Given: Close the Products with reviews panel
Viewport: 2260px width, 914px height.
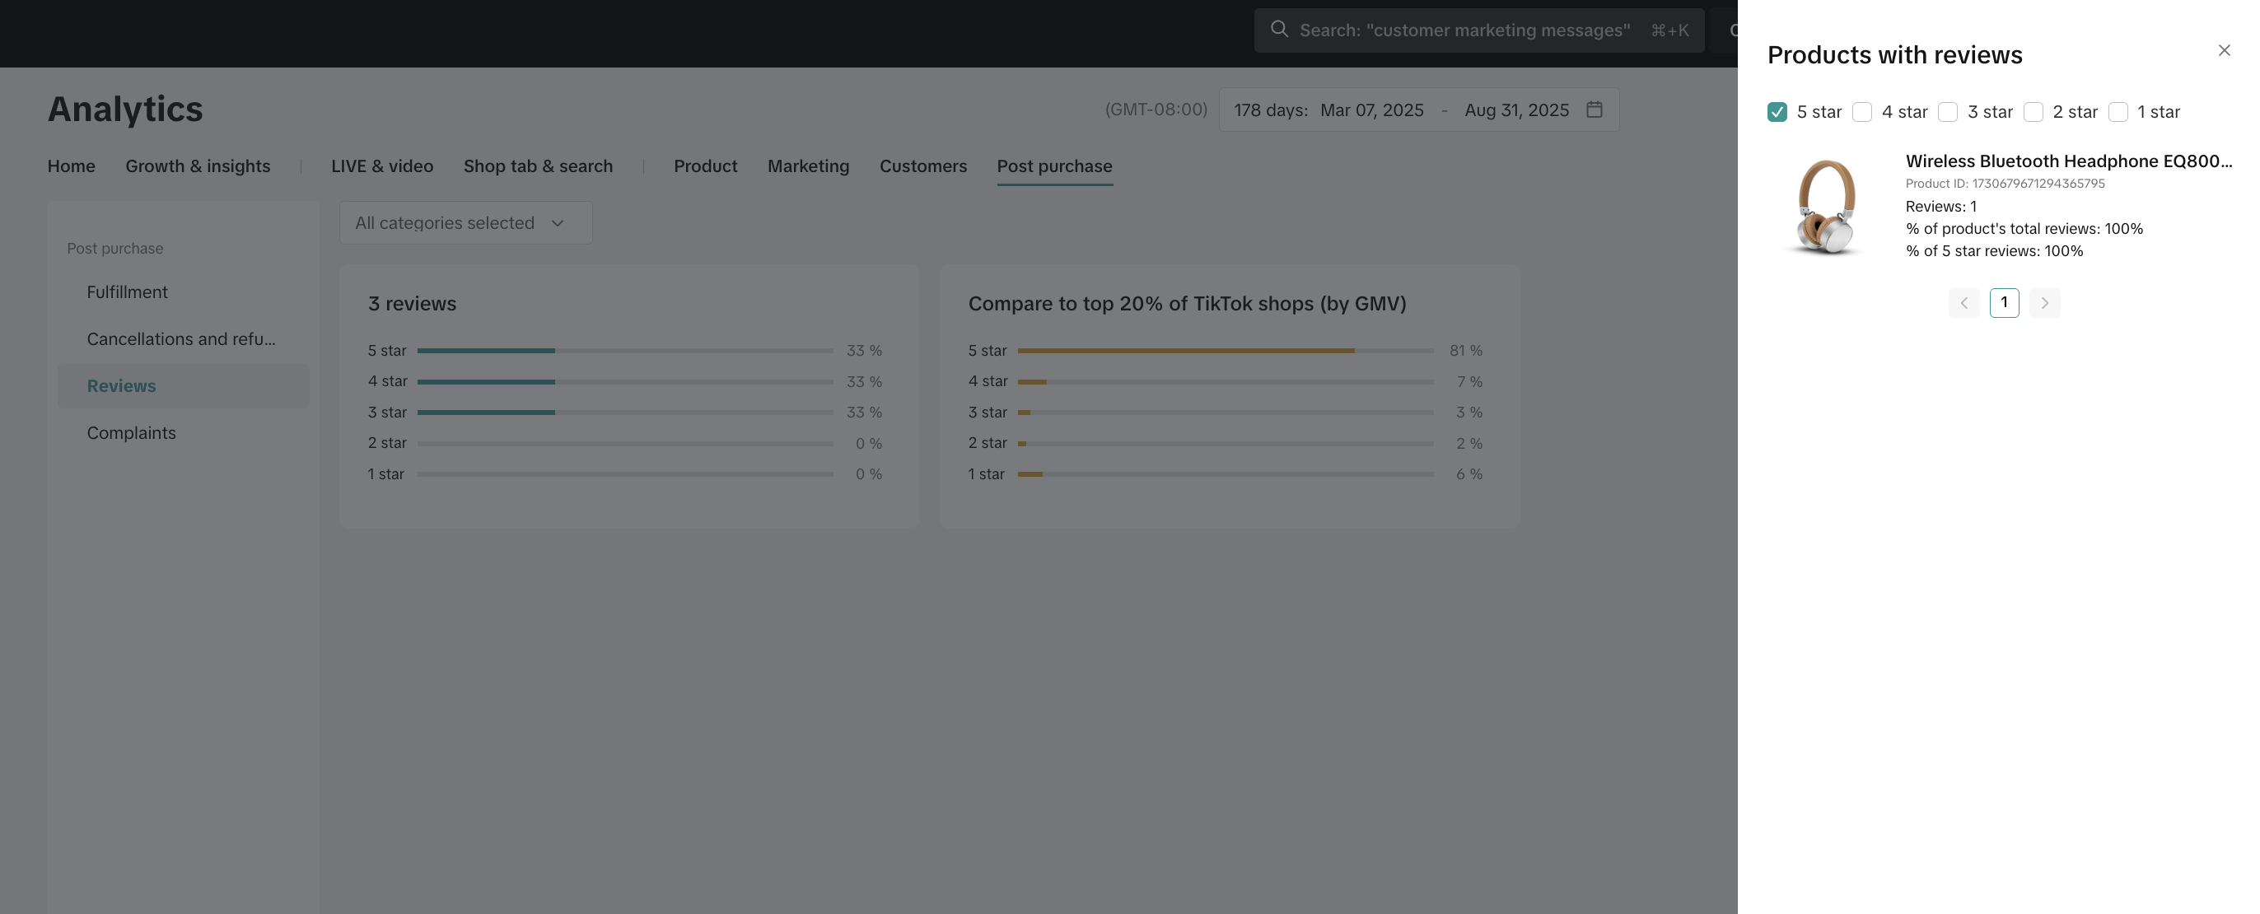Looking at the screenshot, I should (2223, 50).
